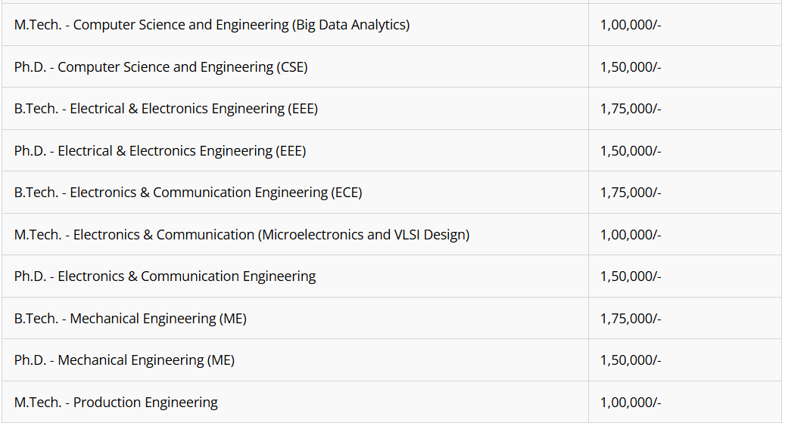Click fee value for Ph.D. Mechanical Engineering
This screenshot has width=785, height=426.
click(x=631, y=360)
